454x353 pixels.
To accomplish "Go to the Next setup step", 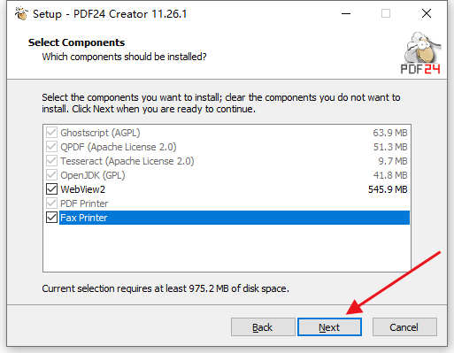I will pos(329,327).
